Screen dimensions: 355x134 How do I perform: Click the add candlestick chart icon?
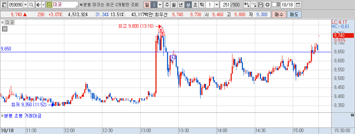click(x=247, y=5)
